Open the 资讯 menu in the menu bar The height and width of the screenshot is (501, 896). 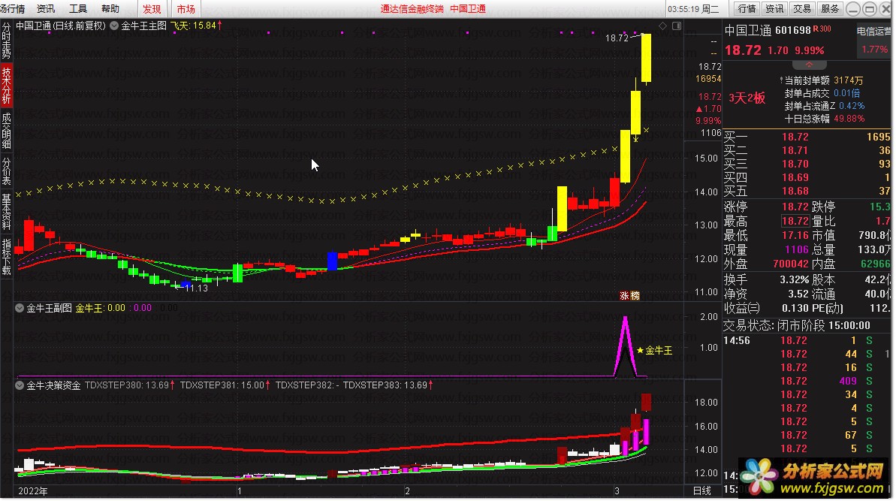coord(45,8)
